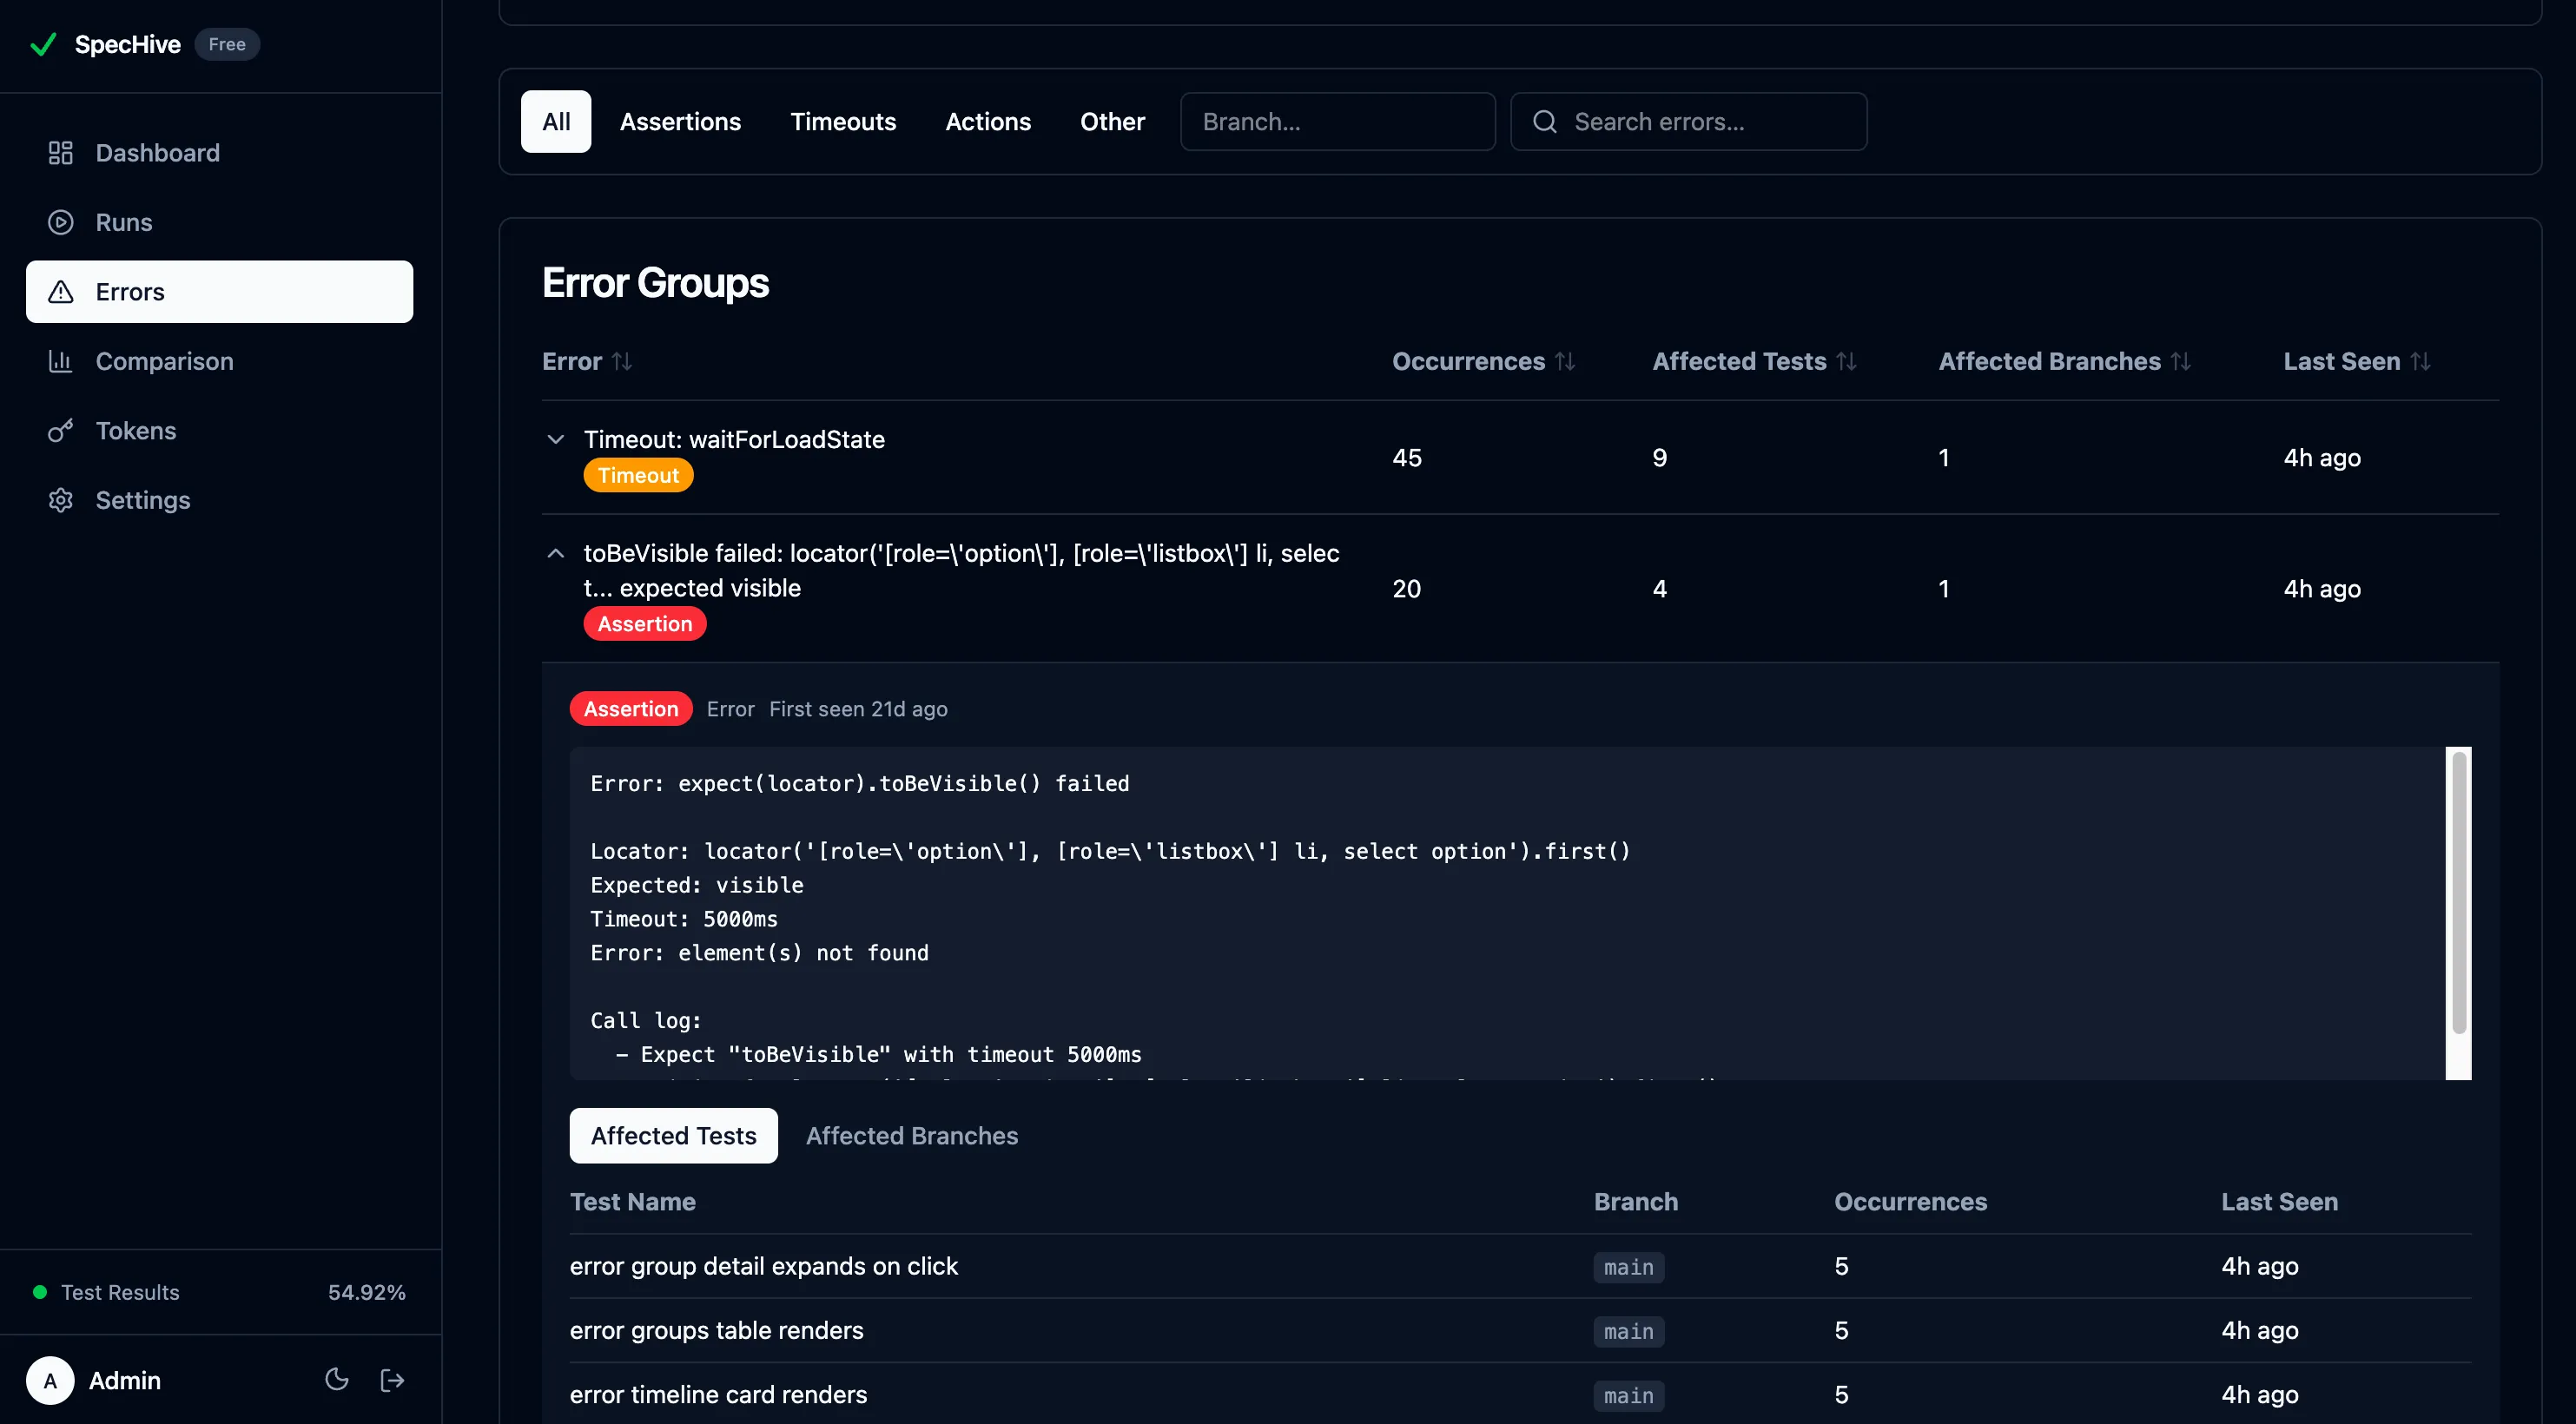Focus the Branch filter input
Image resolution: width=2576 pixels, height=1424 pixels.
tap(1338, 122)
